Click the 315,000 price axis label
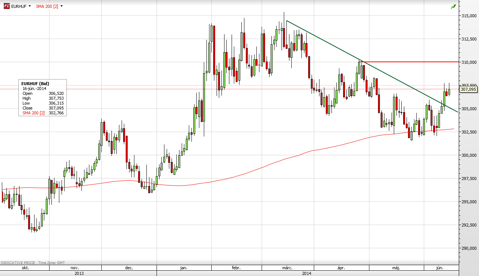The height and width of the screenshot is (276, 479). point(469,16)
